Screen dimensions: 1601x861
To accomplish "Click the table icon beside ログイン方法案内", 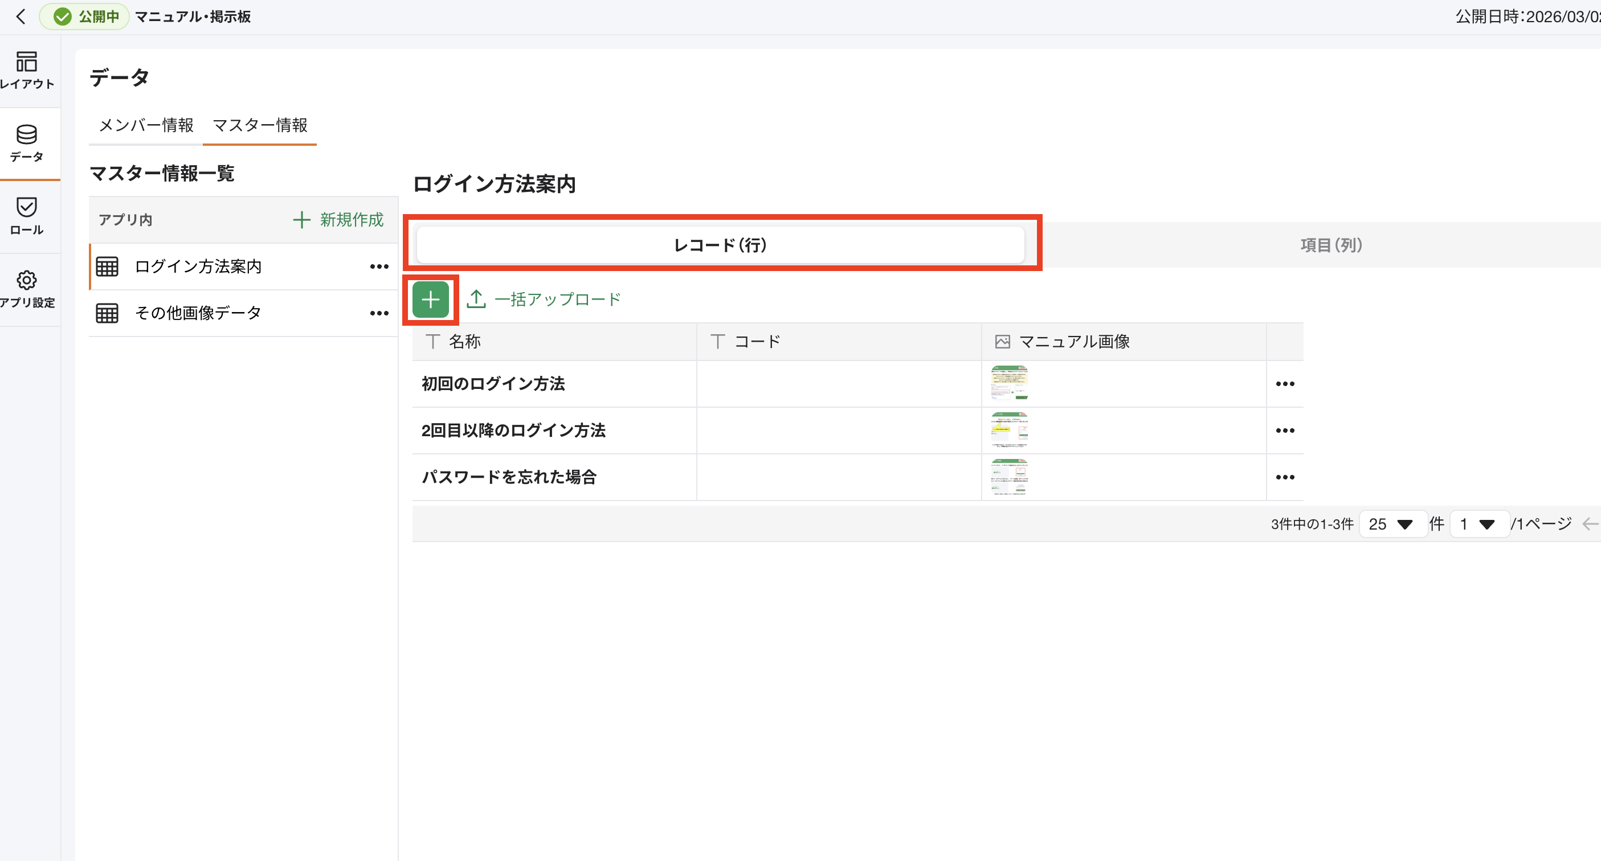I will 107,266.
